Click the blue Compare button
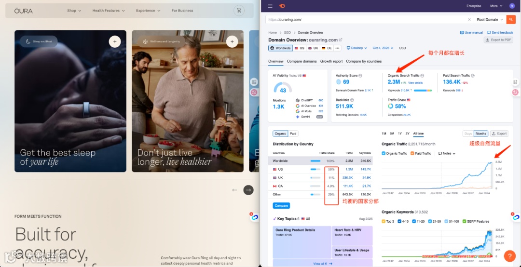The image size is (521, 267). coord(281,206)
